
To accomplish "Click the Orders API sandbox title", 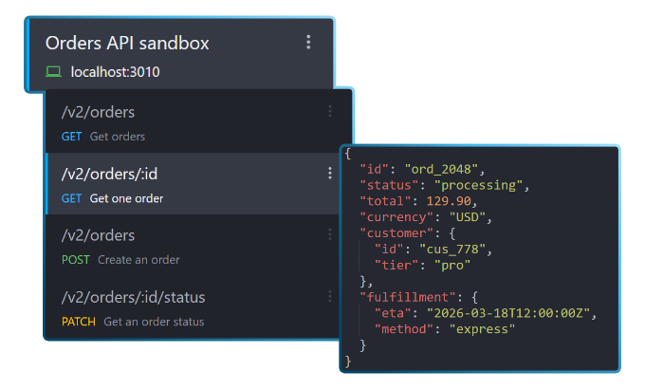I will coord(127,44).
